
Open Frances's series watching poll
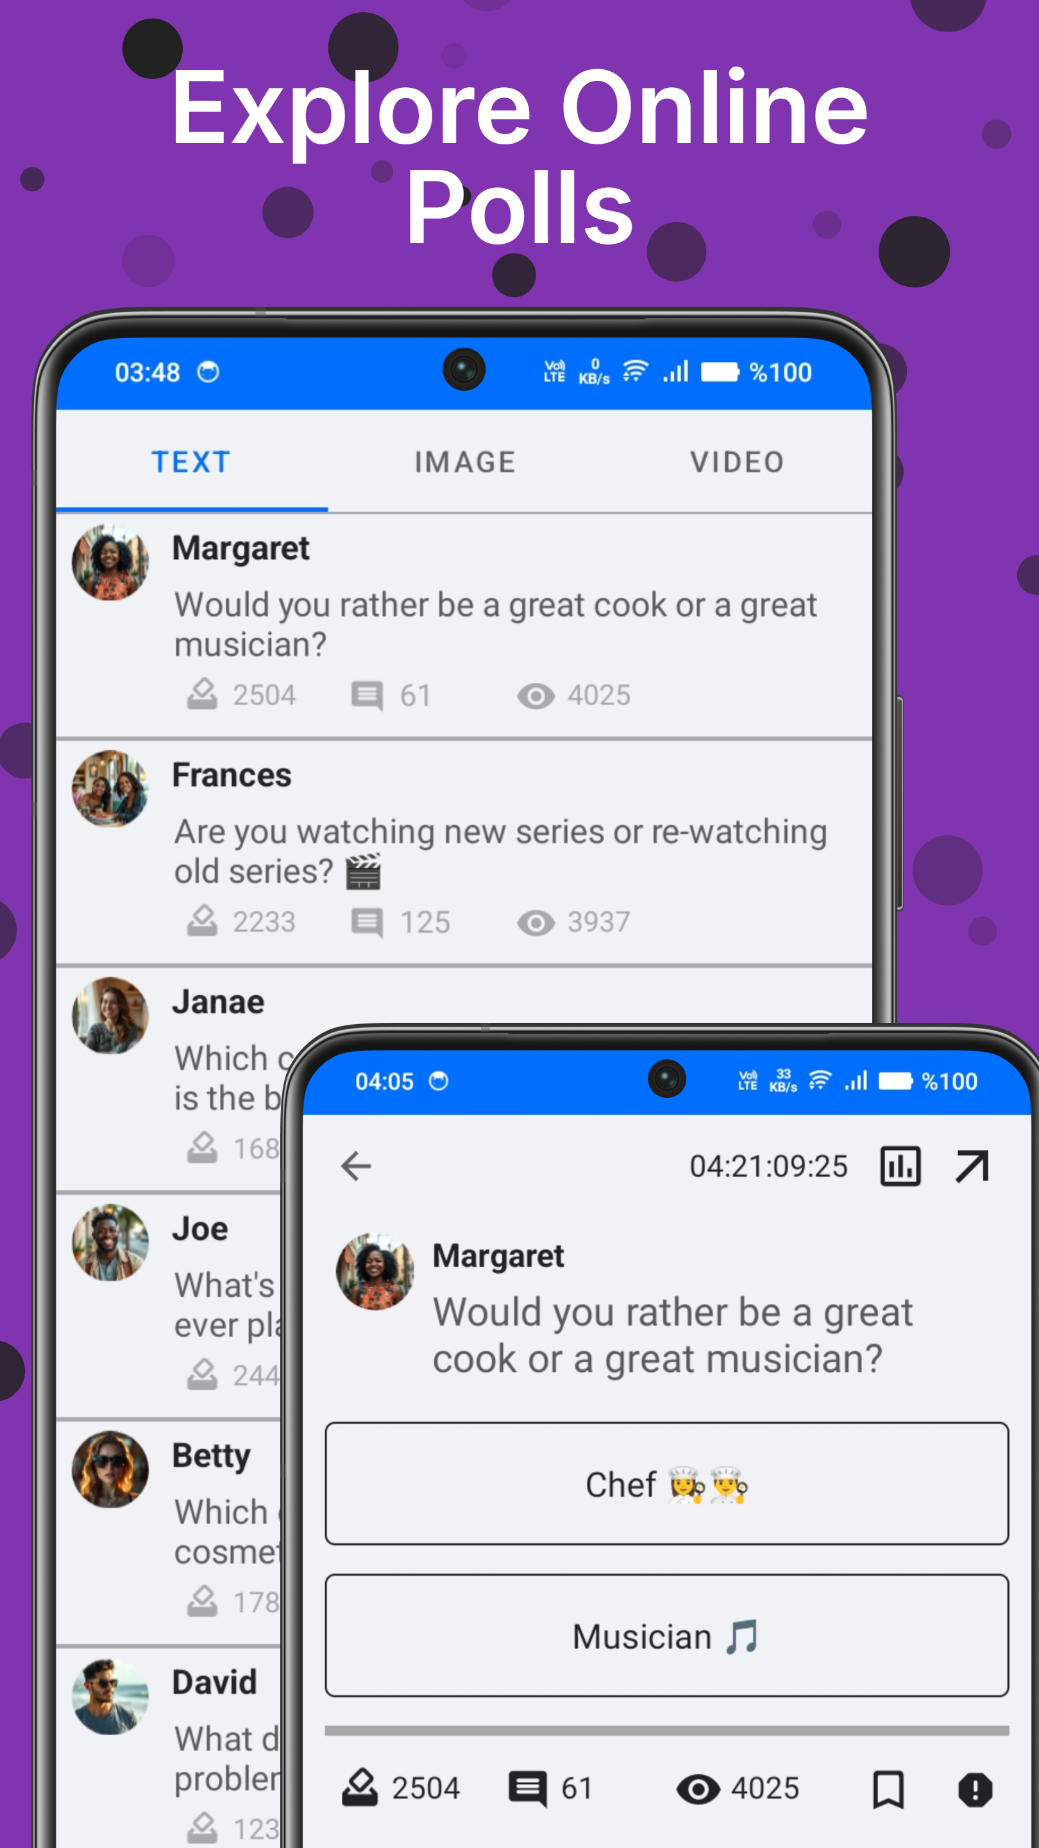pos(464,852)
